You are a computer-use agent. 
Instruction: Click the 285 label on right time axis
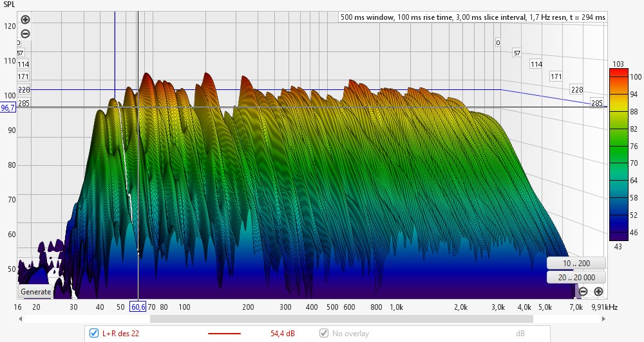597,103
